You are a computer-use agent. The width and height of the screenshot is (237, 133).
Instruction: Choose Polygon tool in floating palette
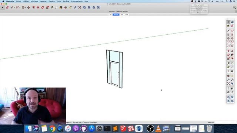pos(232,38)
